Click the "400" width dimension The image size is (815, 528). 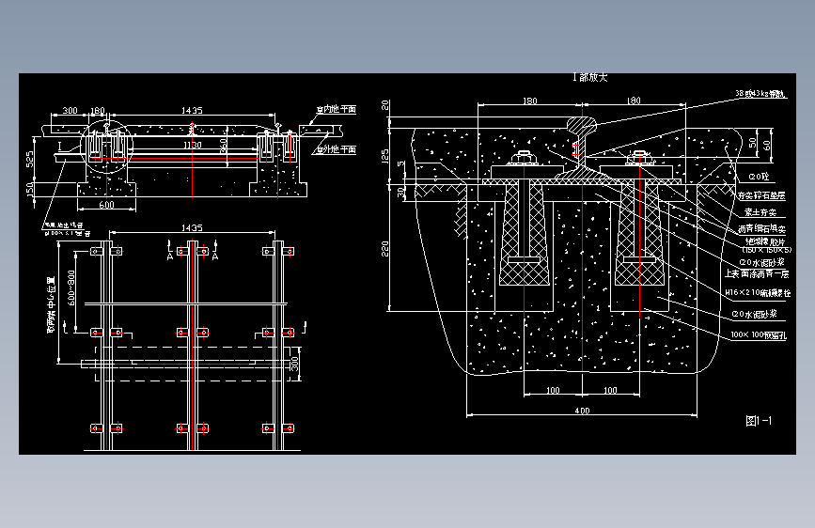582,410
